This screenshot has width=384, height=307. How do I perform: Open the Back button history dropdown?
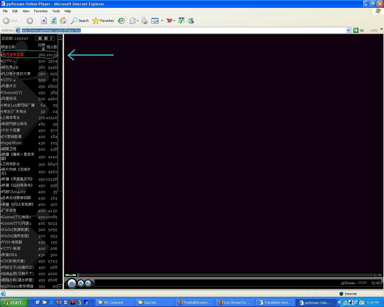coord(21,21)
